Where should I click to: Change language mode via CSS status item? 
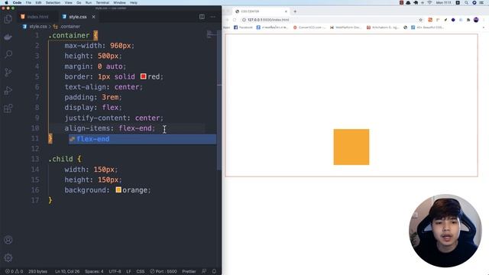pyautogui.click(x=141, y=271)
